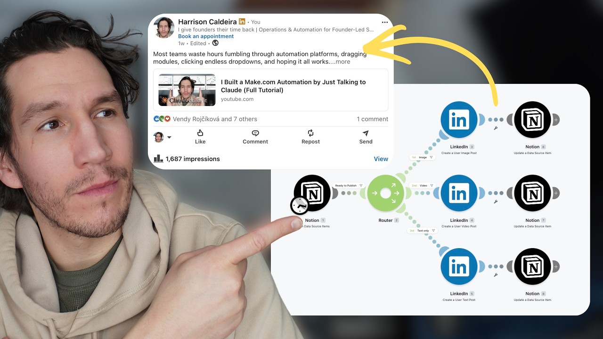Open the three-dot menu on the LinkedIn post

(386, 22)
